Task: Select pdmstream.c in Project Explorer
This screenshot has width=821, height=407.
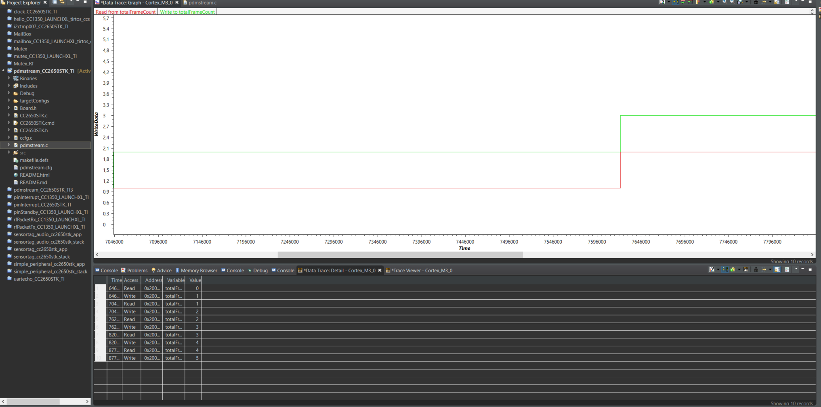Action: (x=34, y=145)
